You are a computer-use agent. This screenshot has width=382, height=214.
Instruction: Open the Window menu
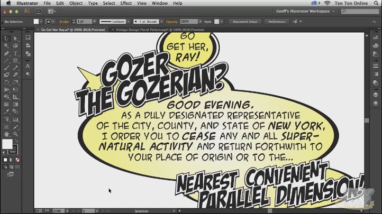click(160, 3)
